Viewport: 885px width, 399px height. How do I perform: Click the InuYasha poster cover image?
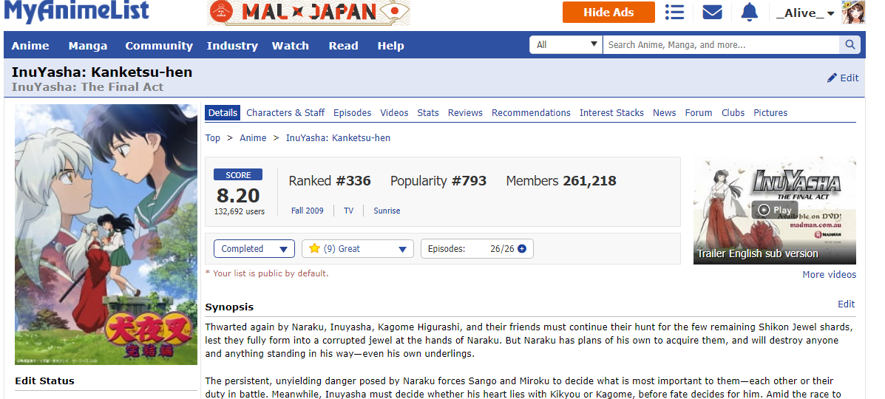point(106,234)
